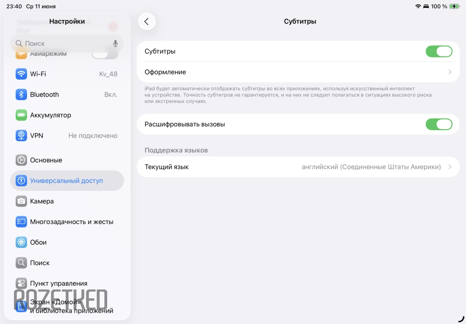Open Bluetooth settings via its icon
The image size is (466, 324).
(21, 95)
